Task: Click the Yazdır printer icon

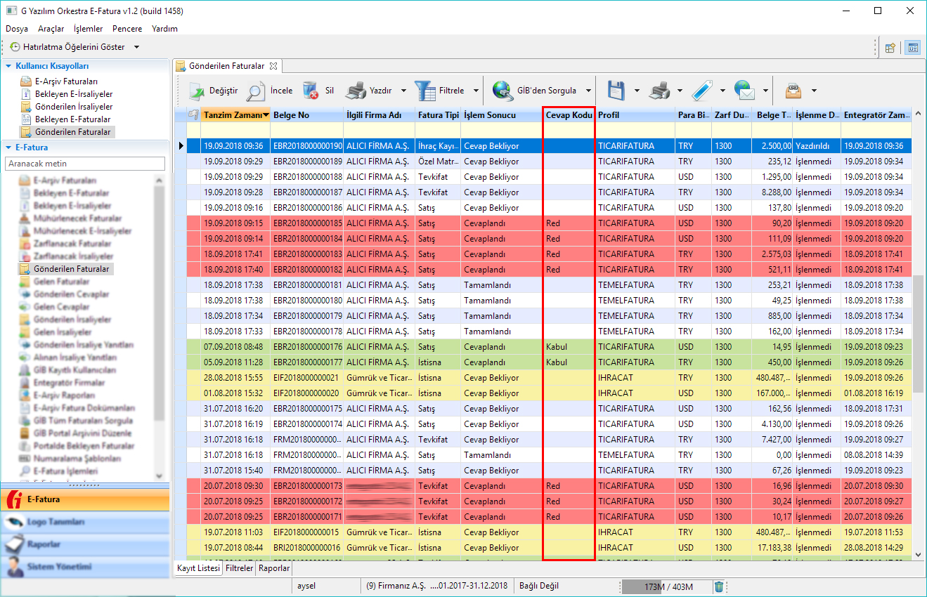Action: [x=357, y=91]
